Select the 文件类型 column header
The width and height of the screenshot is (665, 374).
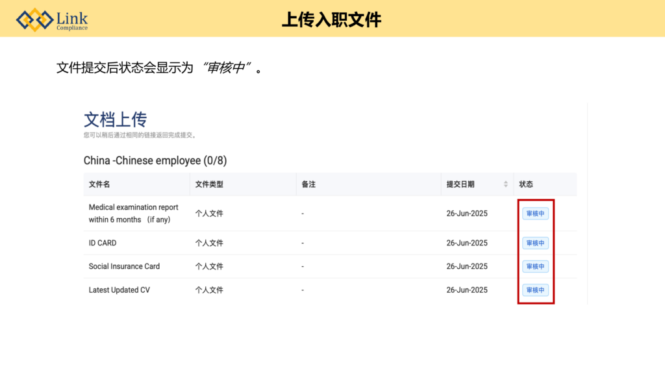tap(209, 184)
